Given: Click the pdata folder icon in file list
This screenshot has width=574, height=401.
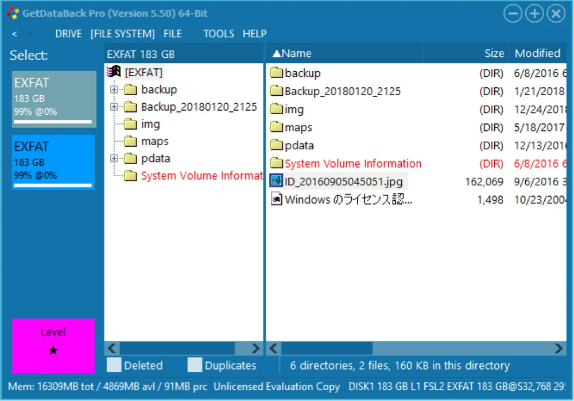Looking at the screenshot, I should click(x=277, y=145).
